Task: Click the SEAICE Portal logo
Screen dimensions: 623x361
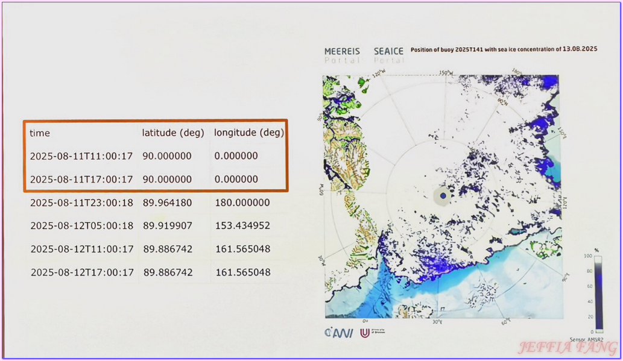Action: [x=388, y=55]
